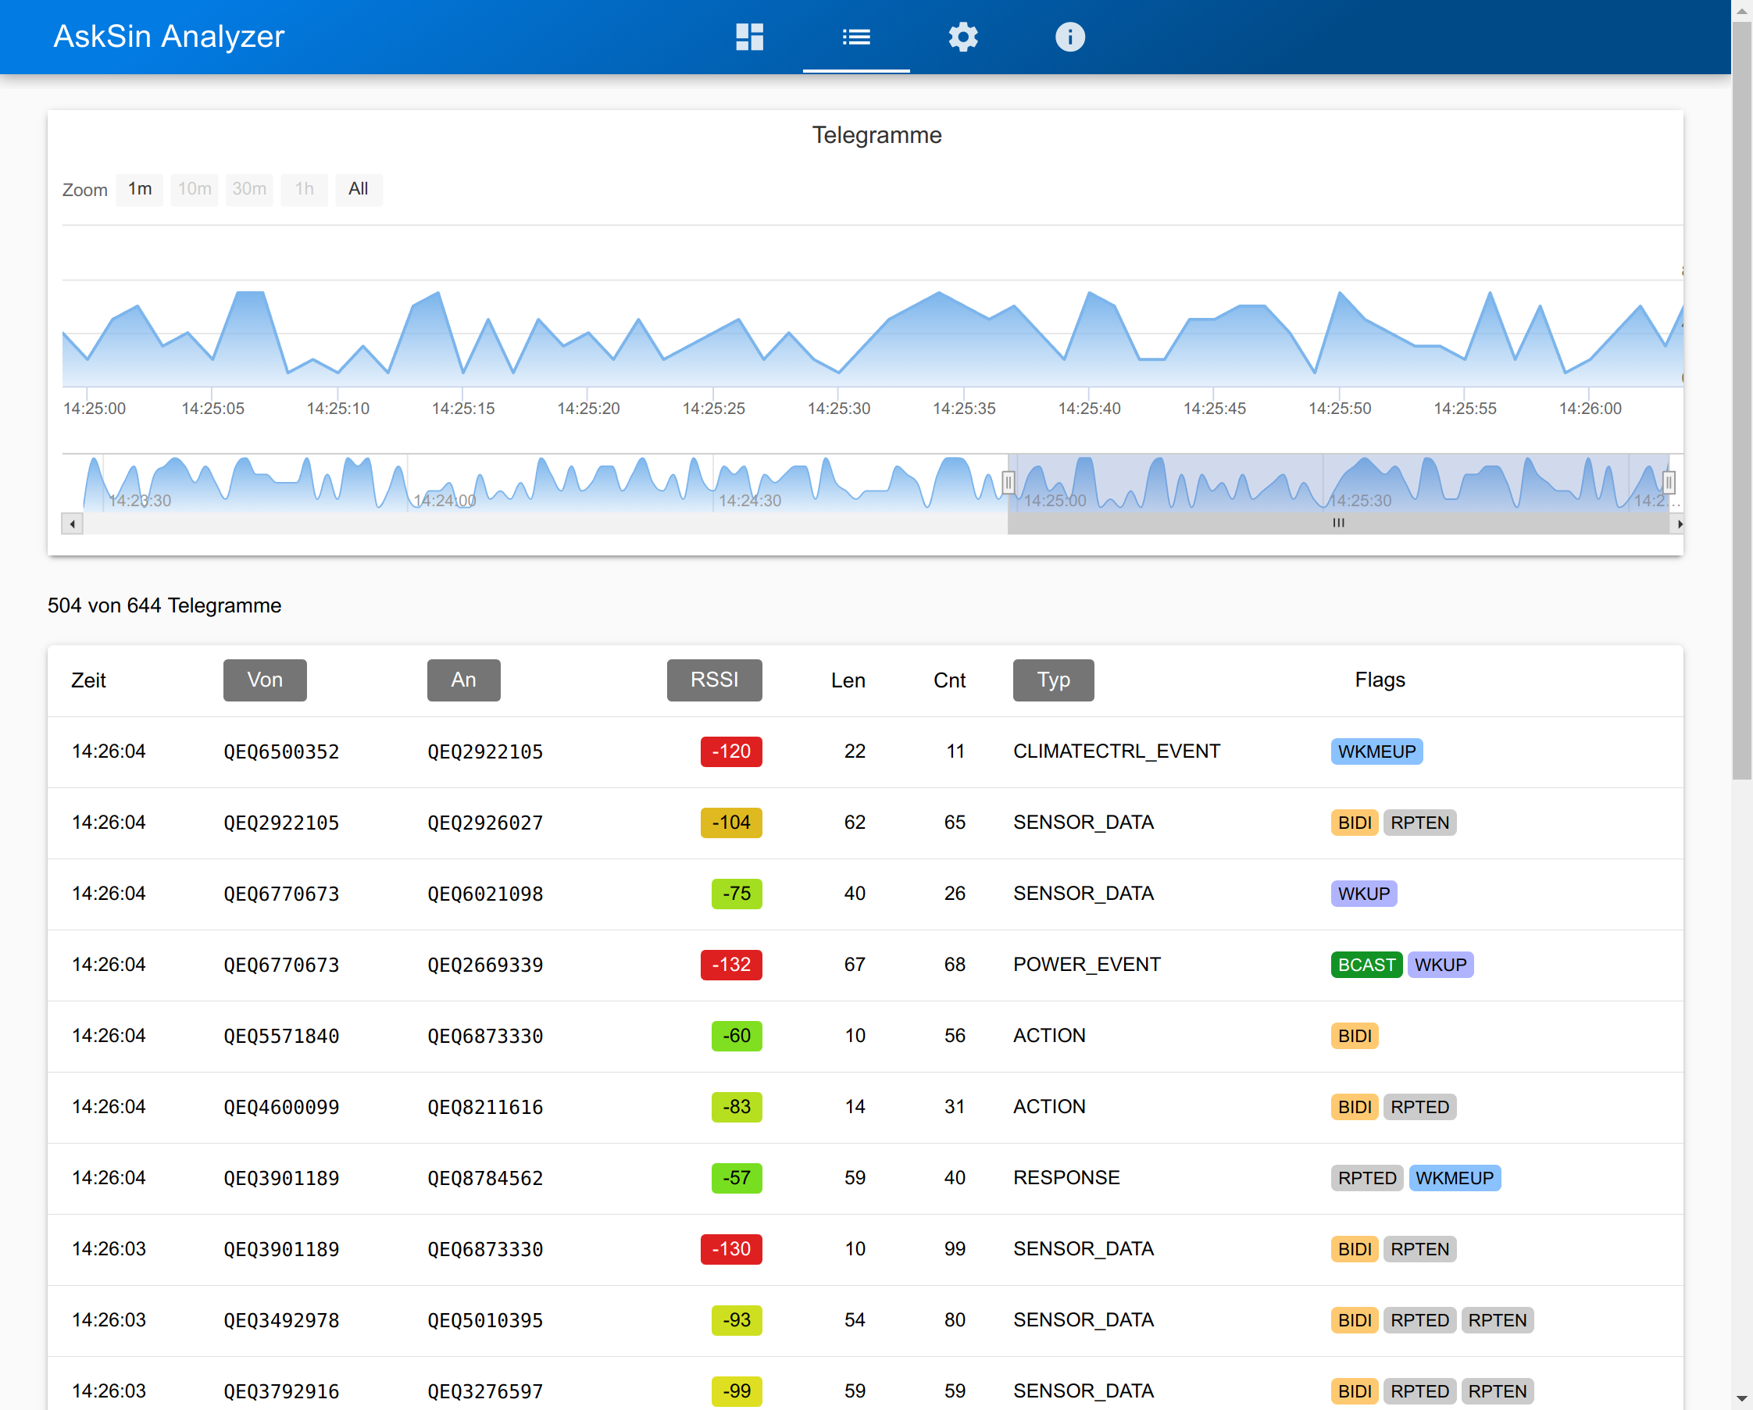Viewport: 1753px width, 1410px height.
Task: Set zoom to All
Action: tap(359, 190)
